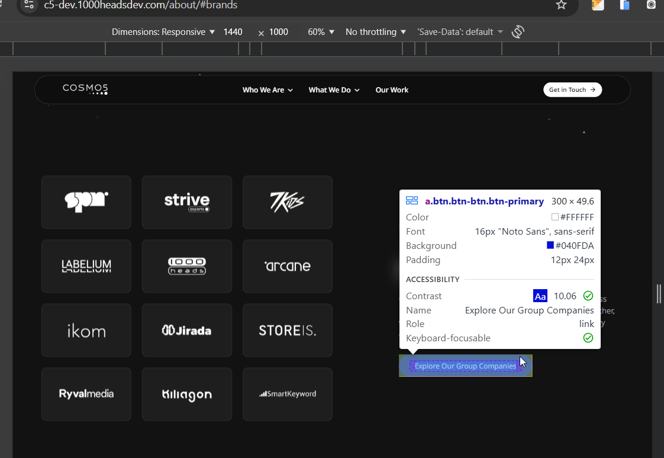Click the #FFFFFF color swatch in tooltip

point(555,217)
